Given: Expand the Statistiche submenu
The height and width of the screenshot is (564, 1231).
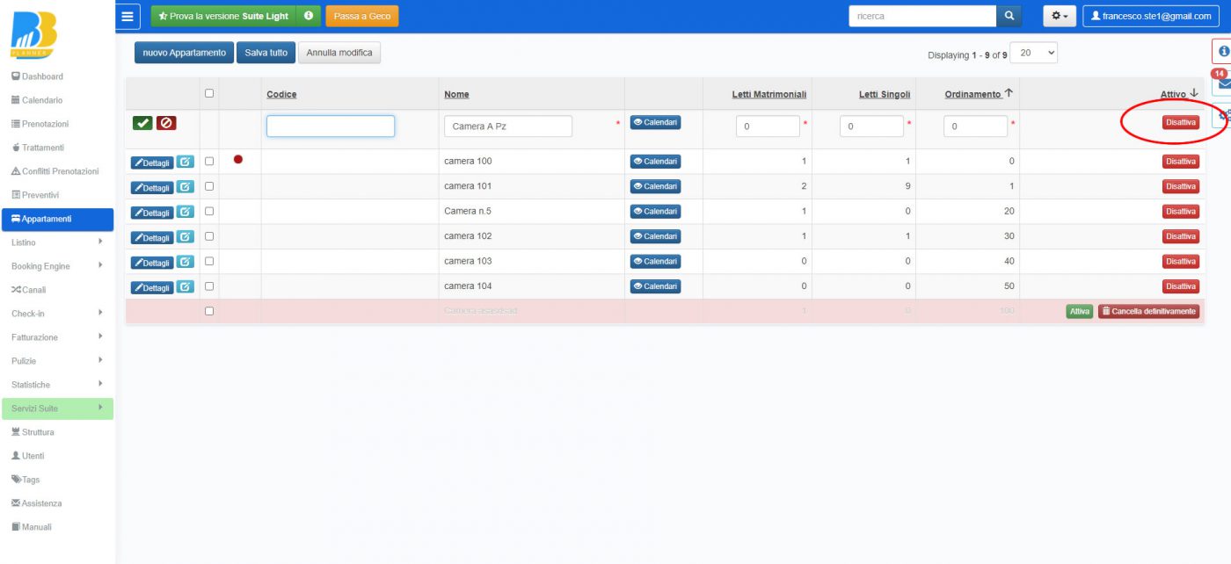Looking at the screenshot, I should coord(57,385).
